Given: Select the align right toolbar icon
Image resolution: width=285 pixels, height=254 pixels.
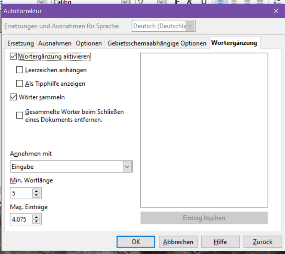Looking at the screenshot, I should pyautogui.click(x=247, y=2).
